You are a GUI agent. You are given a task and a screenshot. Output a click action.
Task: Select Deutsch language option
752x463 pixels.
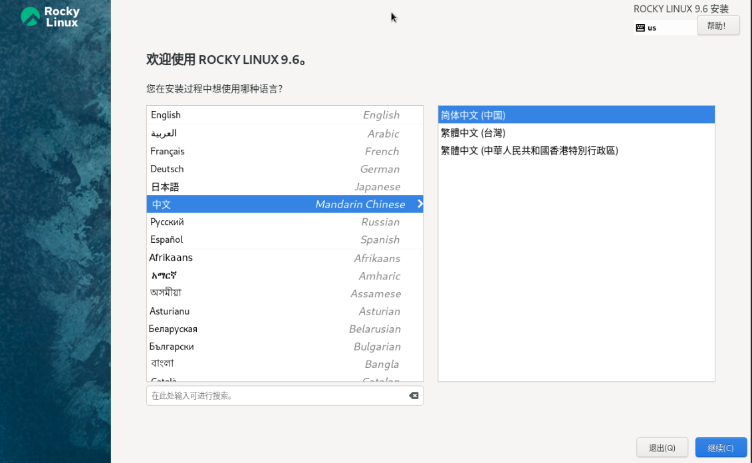coord(285,169)
